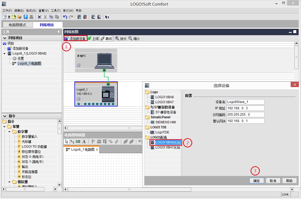Click the gear icon on Logo8_1 device
The width and height of the screenshot is (301, 199).
pyautogui.click(x=78, y=99)
